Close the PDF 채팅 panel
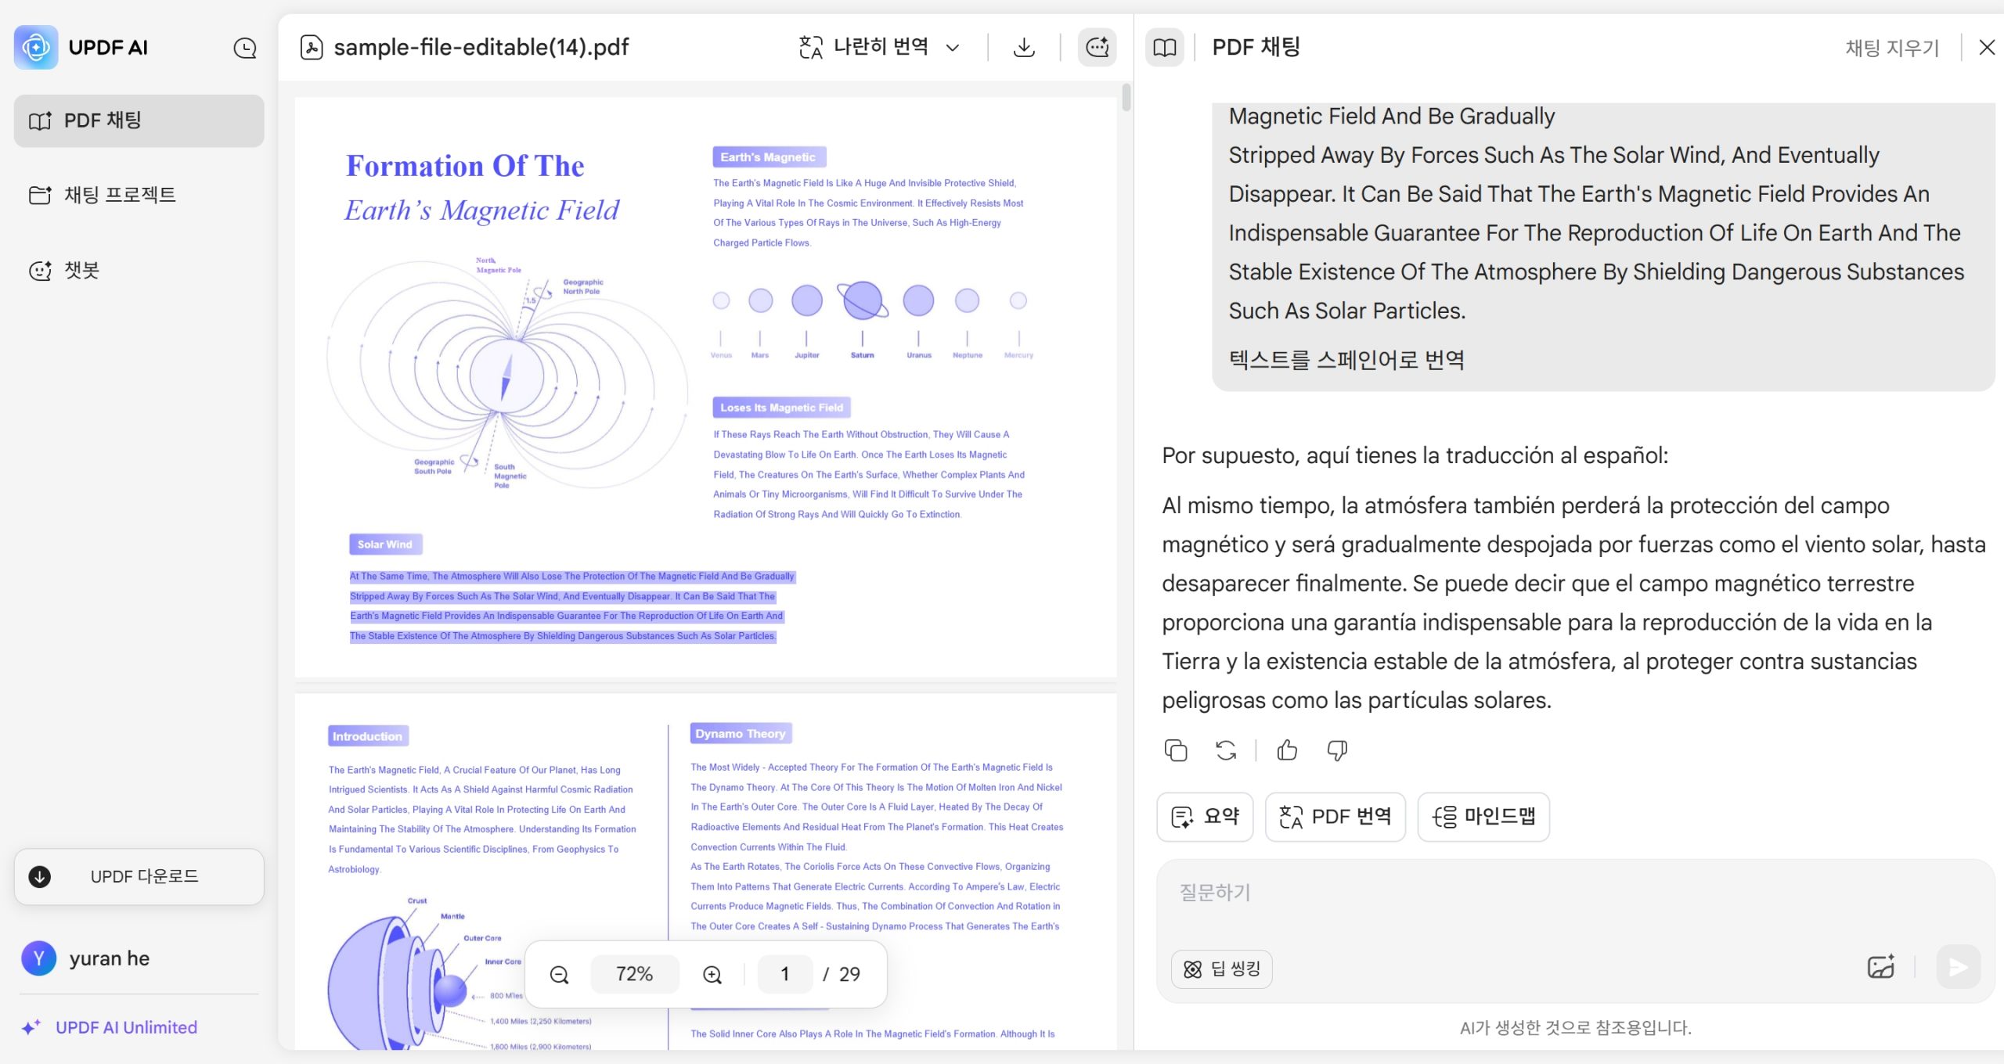The image size is (2004, 1064). coord(1987,48)
